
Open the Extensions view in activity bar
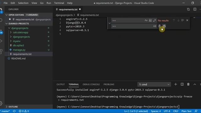[1, 51]
